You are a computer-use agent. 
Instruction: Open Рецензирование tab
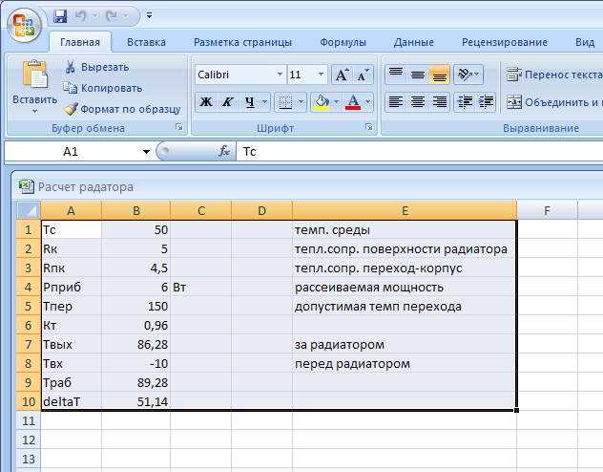(x=505, y=42)
